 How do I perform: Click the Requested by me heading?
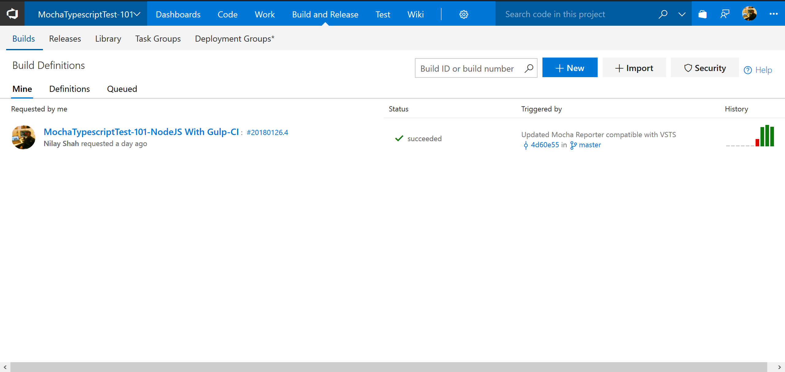click(x=39, y=109)
